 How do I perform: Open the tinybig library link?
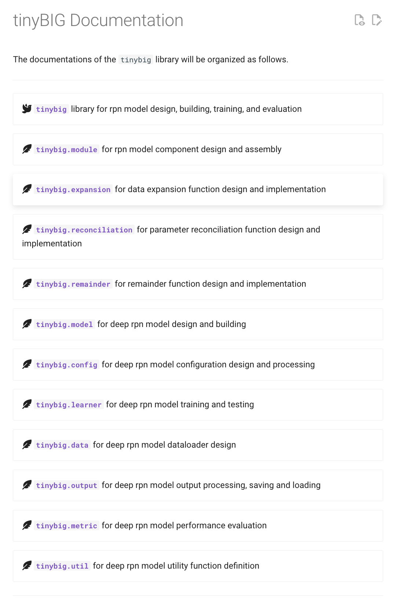[x=51, y=109]
